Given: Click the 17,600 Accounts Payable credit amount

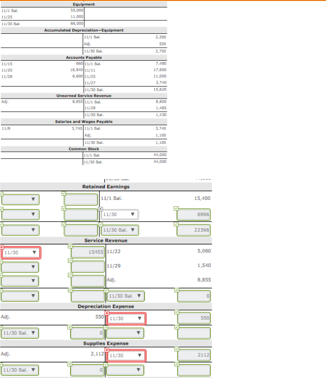Looking at the screenshot, I should tap(160, 70).
